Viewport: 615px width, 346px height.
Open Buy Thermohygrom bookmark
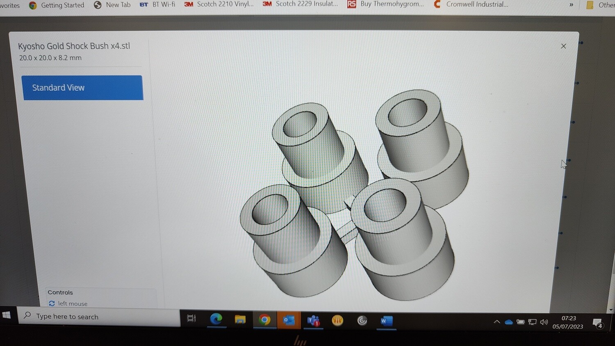click(386, 4)
